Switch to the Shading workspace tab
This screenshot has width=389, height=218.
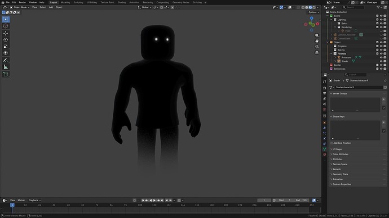122,2
